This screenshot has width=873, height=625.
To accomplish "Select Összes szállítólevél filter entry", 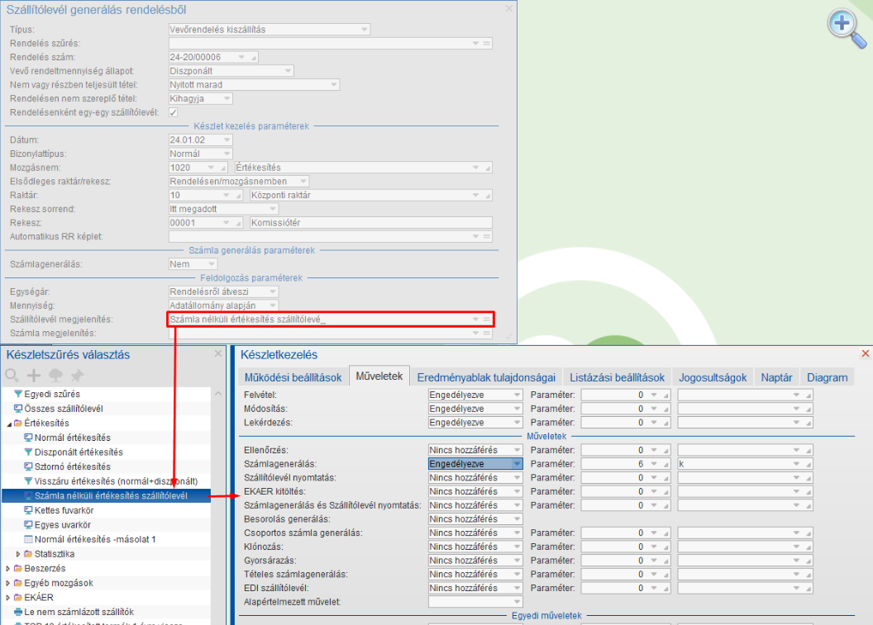I will (64, 409).
